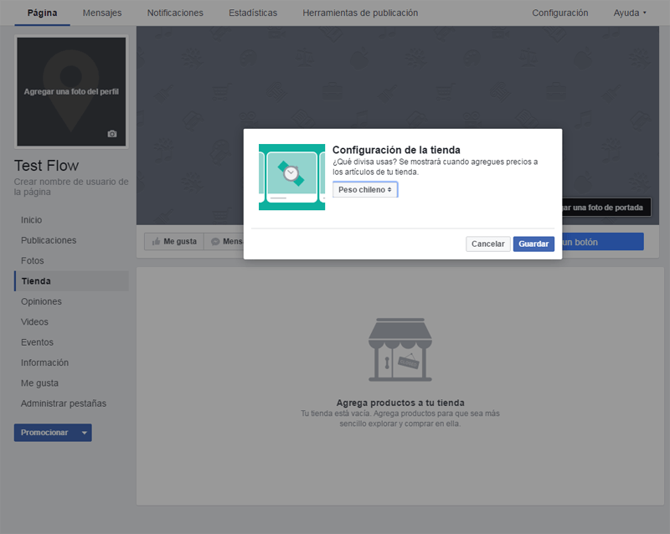Open the Notificaciones tab
This screenshot has height=534, width=670.
click(x=175, y=13)
